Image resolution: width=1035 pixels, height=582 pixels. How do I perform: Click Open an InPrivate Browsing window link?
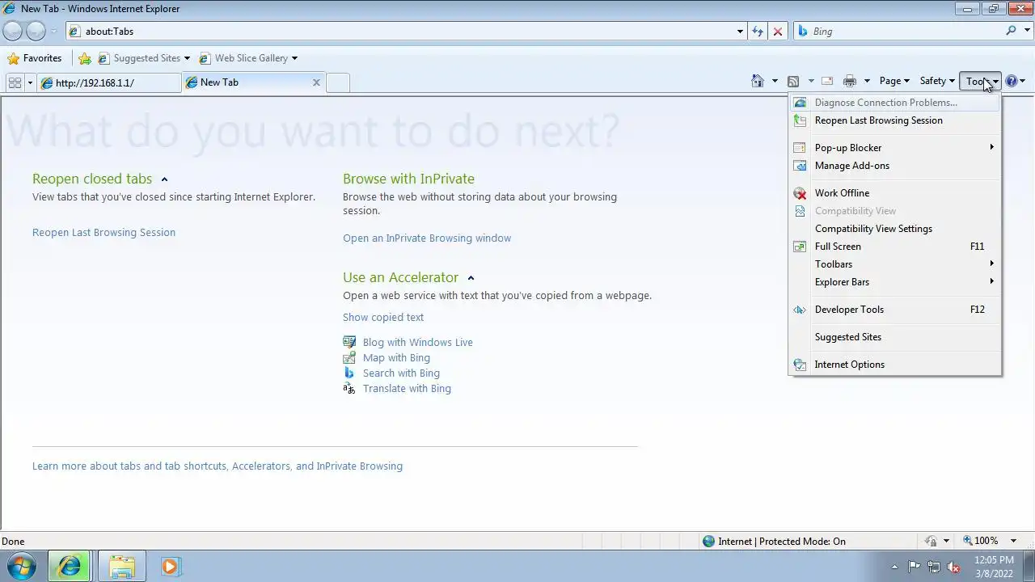(x=427, y=238)
